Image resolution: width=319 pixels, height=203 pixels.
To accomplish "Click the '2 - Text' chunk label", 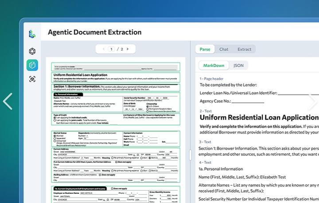I will (x=206, y=111).
